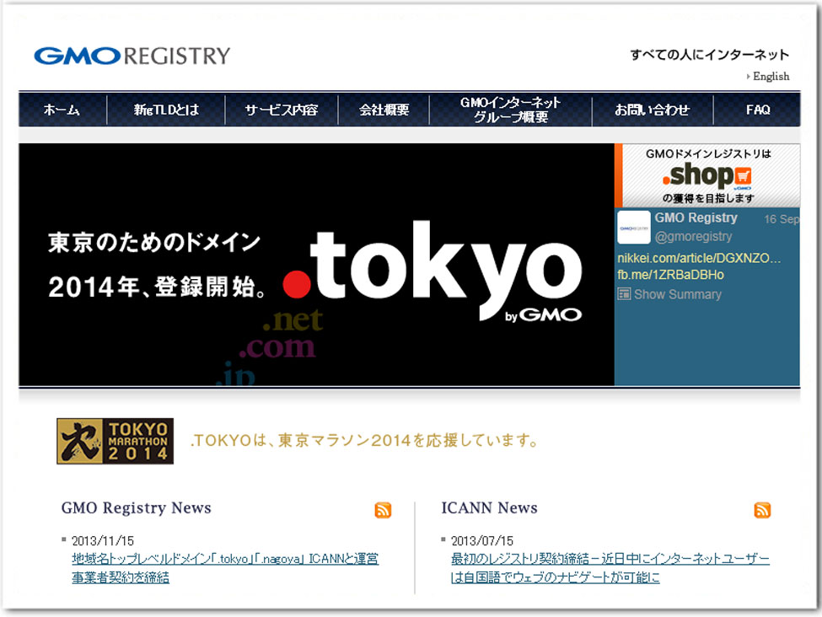The width and height of the screenshot is (822, 617).
Task: Click the @gmoregistry Twitter handle
Action: [693, 236]
